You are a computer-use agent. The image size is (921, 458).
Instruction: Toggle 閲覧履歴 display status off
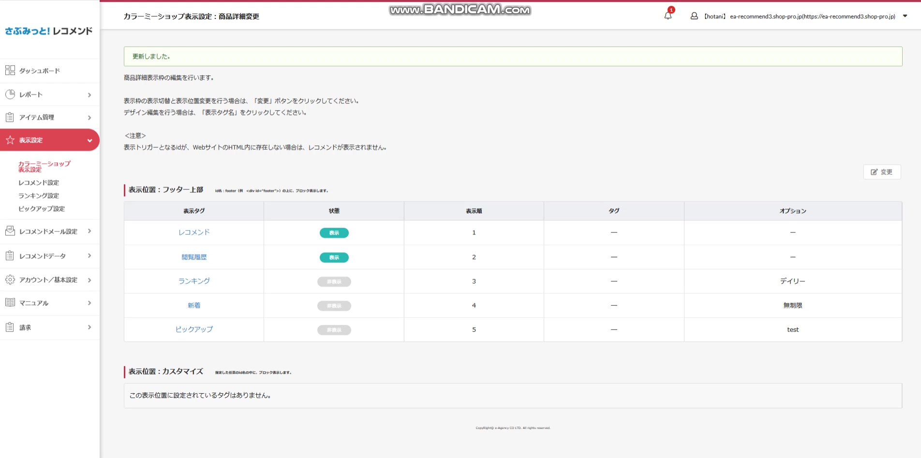334,257
